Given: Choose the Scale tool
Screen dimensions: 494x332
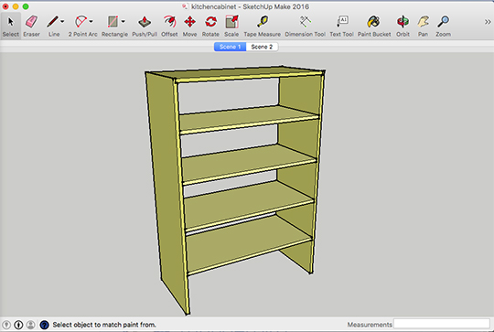Looking at the screenshot, I should (231, 26).
